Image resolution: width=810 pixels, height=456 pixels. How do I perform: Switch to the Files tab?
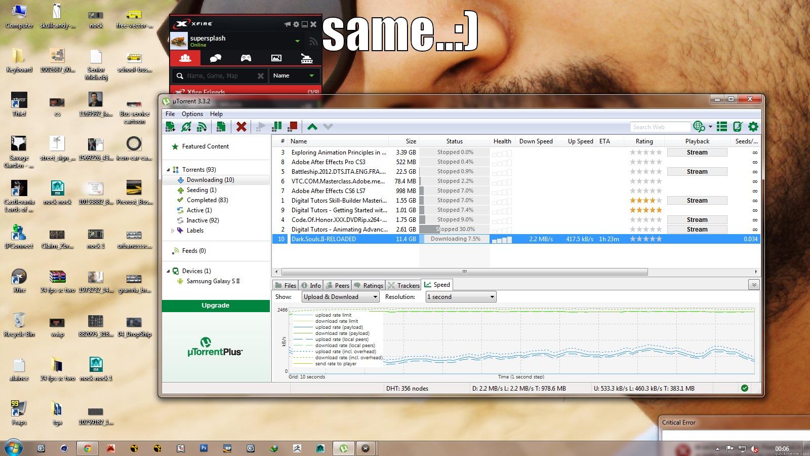286,285
